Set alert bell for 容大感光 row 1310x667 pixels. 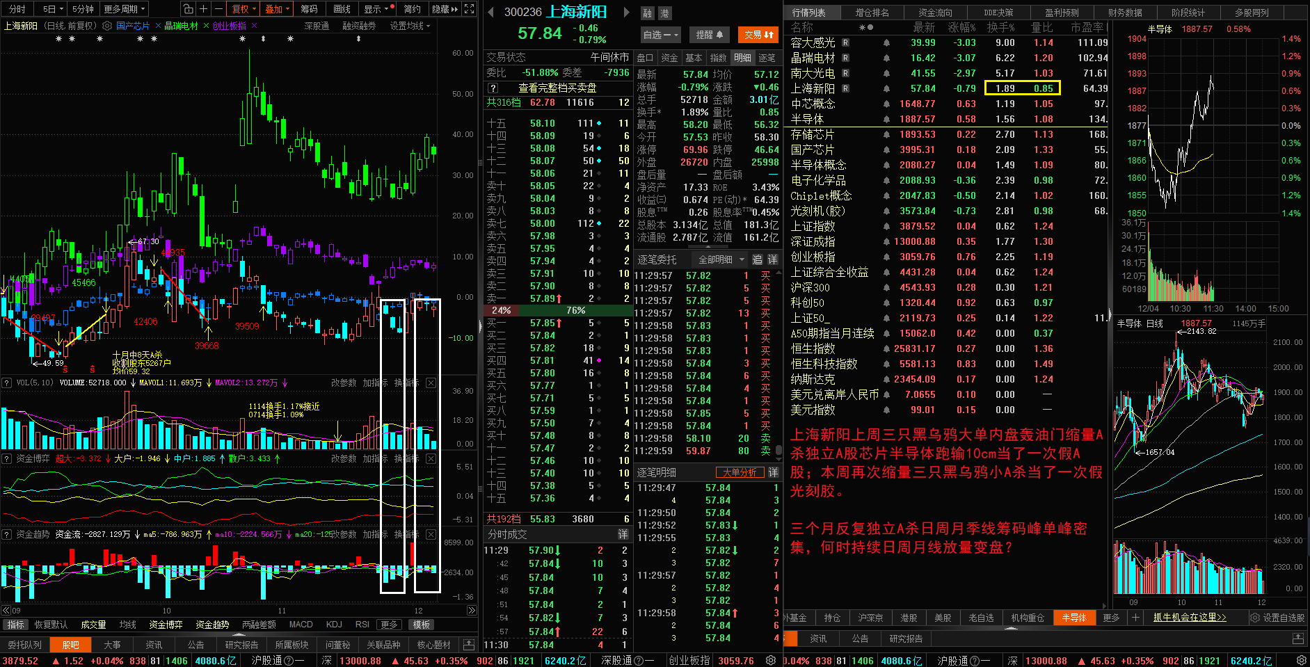point(886,42)
